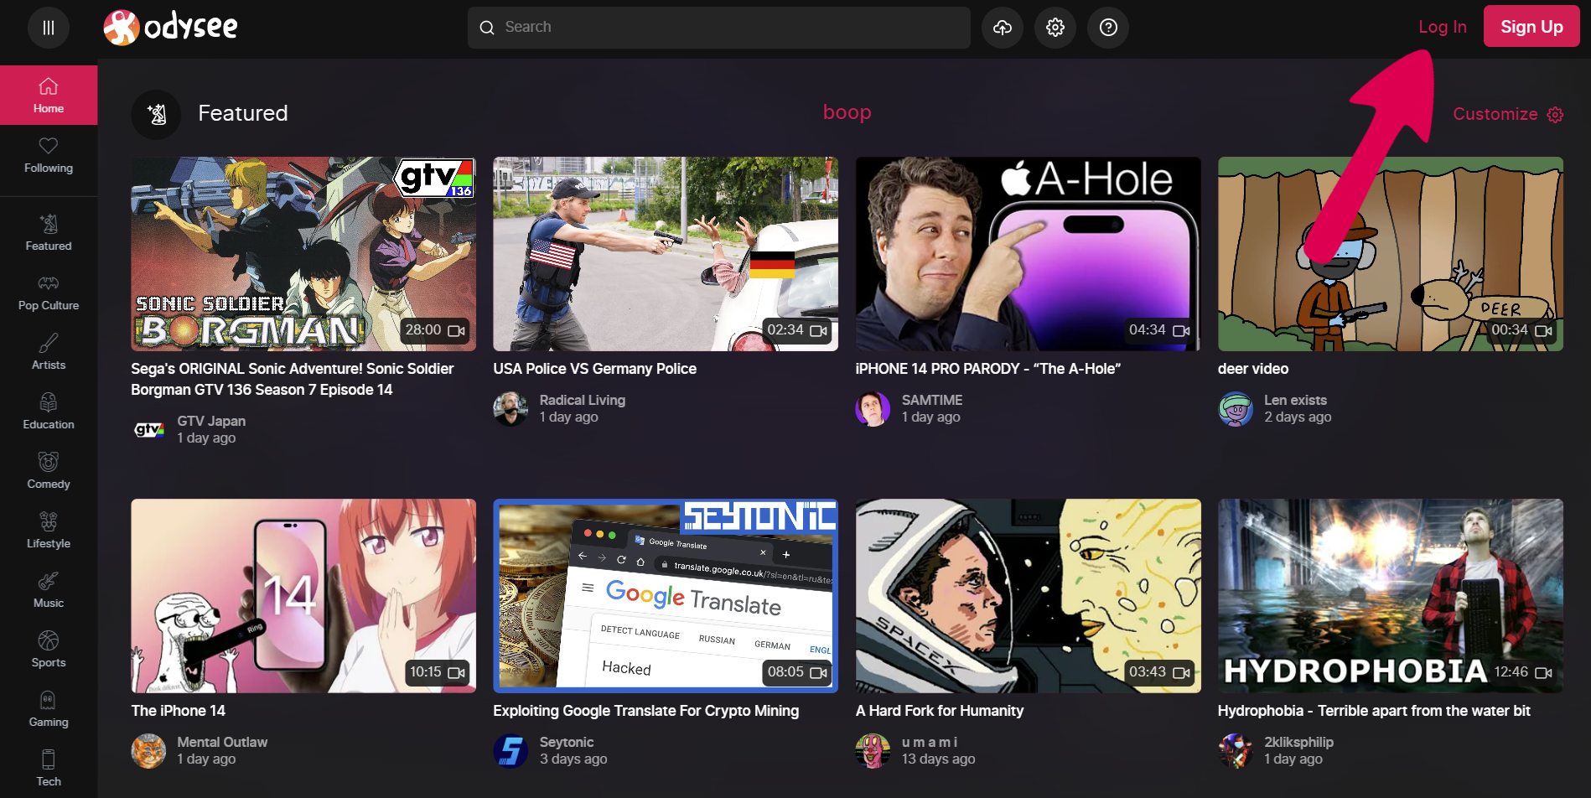Open Pop Culture category
The height and width of the screenshot is (798, 1591).
pos(49,293)
